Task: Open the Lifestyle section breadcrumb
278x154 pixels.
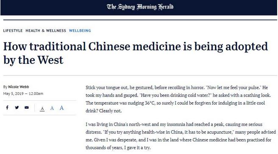Action: tap(13, 30)
